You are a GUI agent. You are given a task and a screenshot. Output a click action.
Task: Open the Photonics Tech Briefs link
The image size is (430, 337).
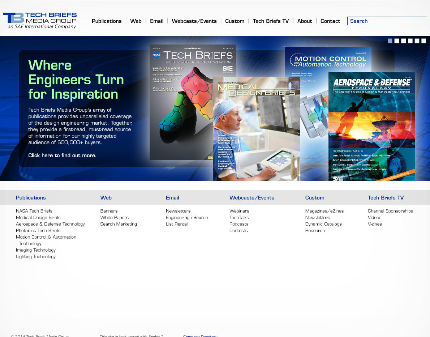38,231
